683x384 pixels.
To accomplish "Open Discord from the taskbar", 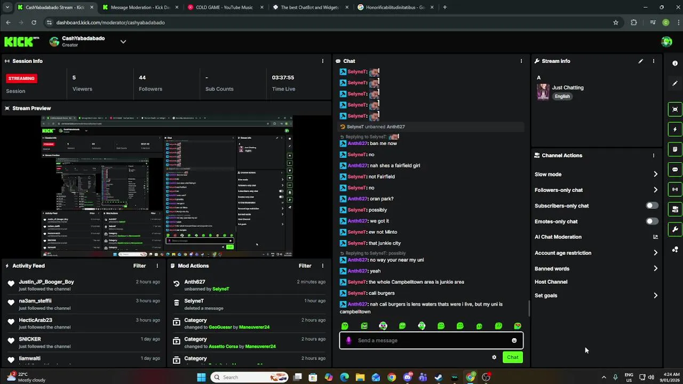I will pos(408,377).
